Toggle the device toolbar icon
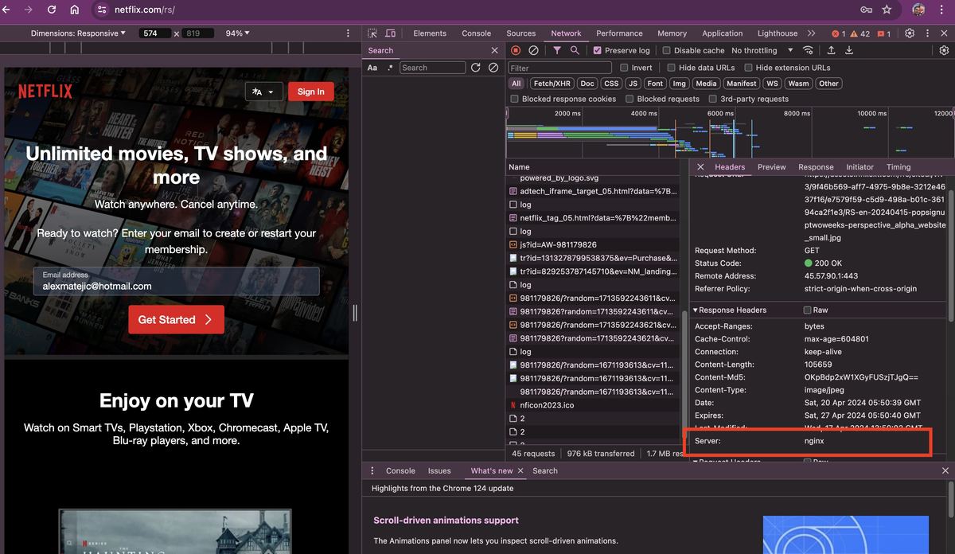This screenshot has width=955, height=554. click(390, 33)
